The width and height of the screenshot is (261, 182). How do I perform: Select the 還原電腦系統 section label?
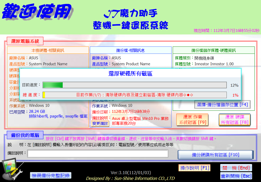[x=25, y=41]
